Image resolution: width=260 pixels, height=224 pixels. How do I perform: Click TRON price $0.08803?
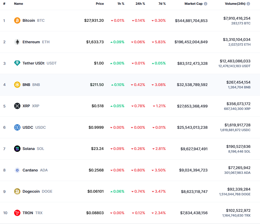click(95, 213)
